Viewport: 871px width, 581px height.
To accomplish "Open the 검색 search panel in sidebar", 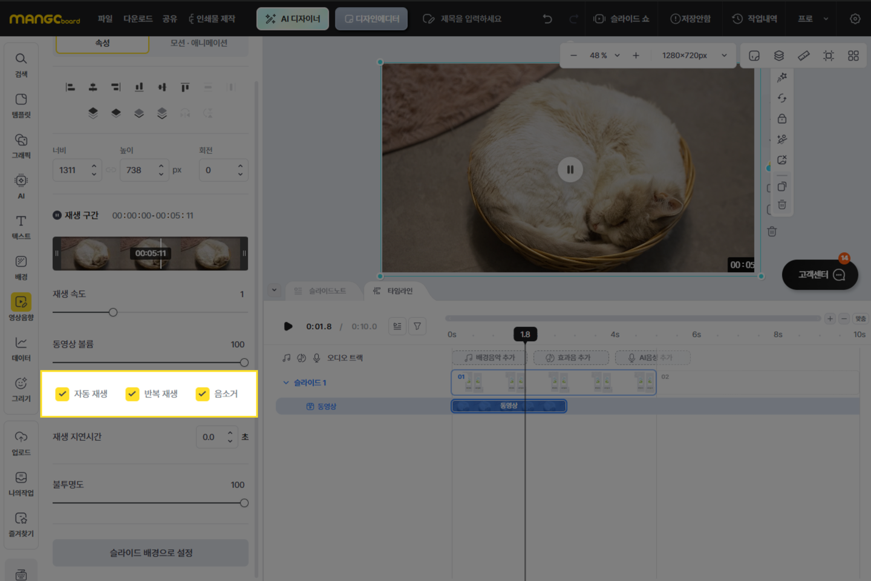I will click(x=21, y=64).
